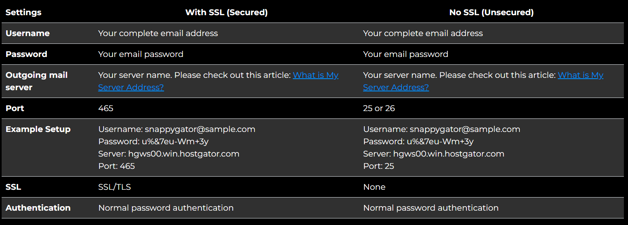Select the "Password" row label
Screen dimensions: 628x225
pyautogui.click(x=26, y=54)
